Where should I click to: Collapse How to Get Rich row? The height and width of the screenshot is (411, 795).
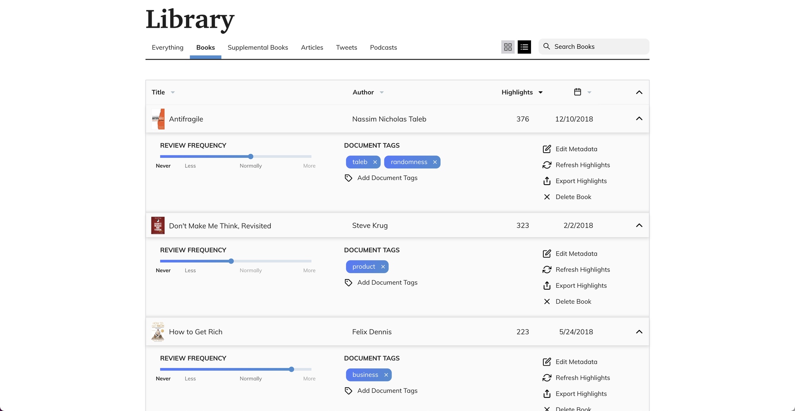(x=639, y=332)
